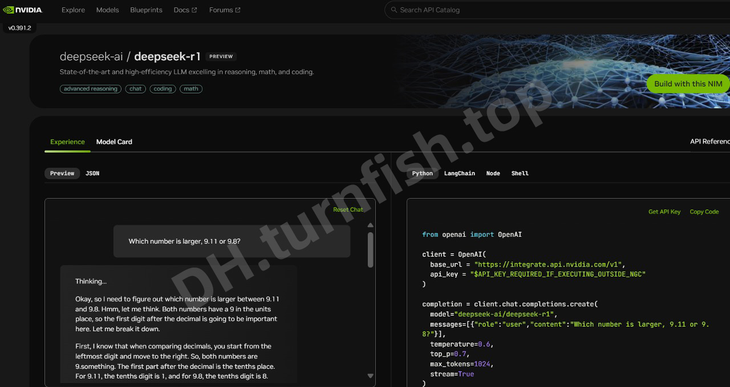This screenshot has height=387, width=730.
Task: Click the chat scrollbar thumb
Action: tap(371, 249)
